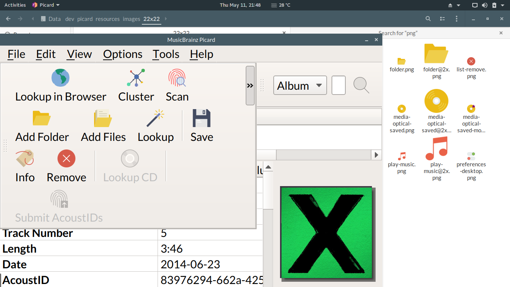Open the File menu
510x287 pixels.
[16, 54]
